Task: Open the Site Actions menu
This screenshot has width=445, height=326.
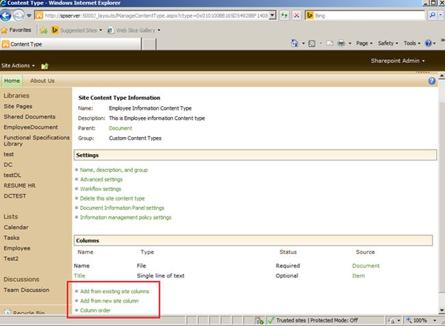Action: pos(18,66)
